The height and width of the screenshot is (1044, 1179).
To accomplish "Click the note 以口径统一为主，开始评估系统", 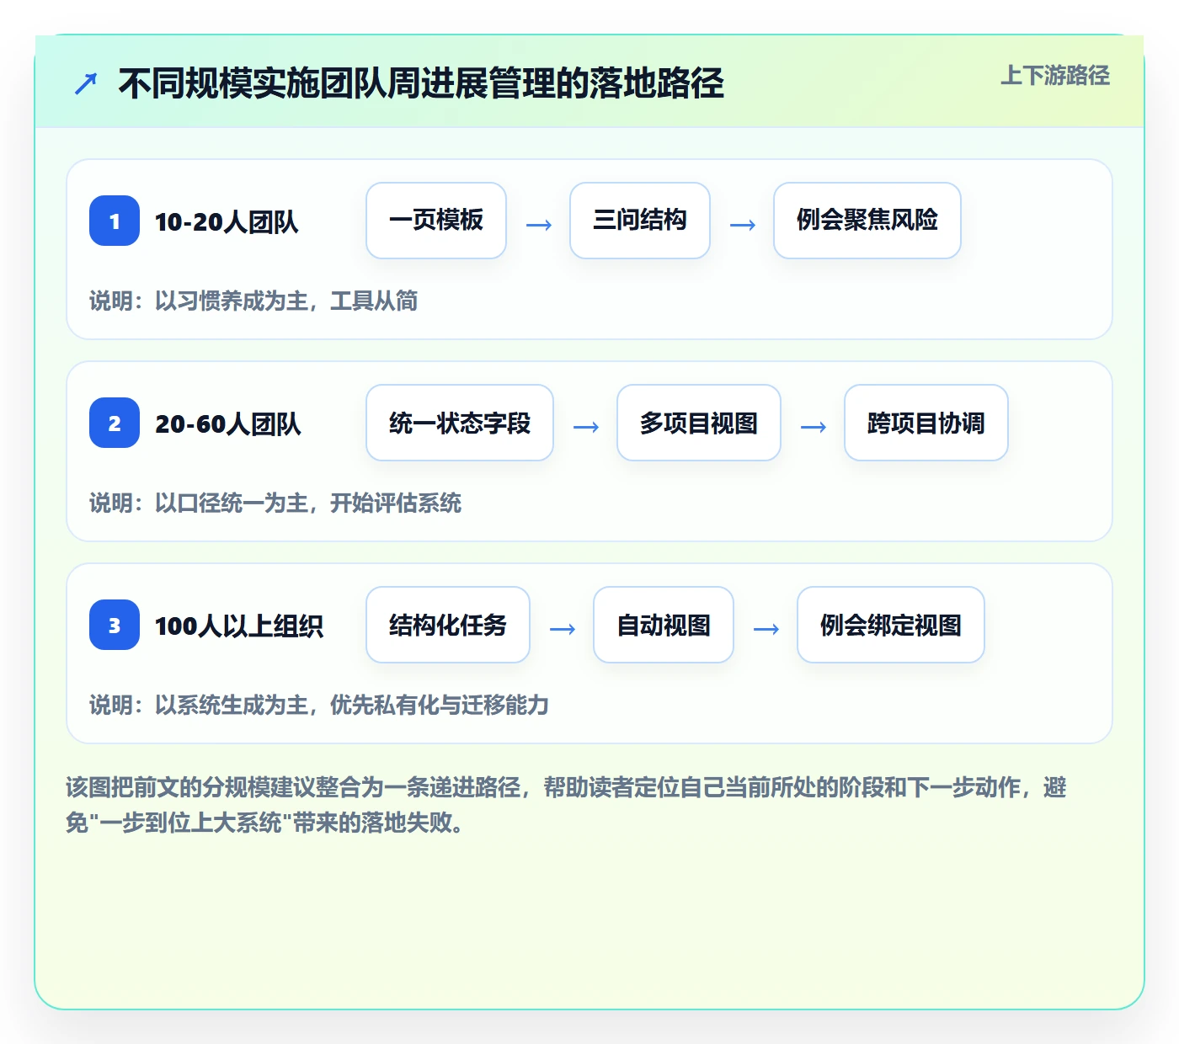I will point(275,503).
